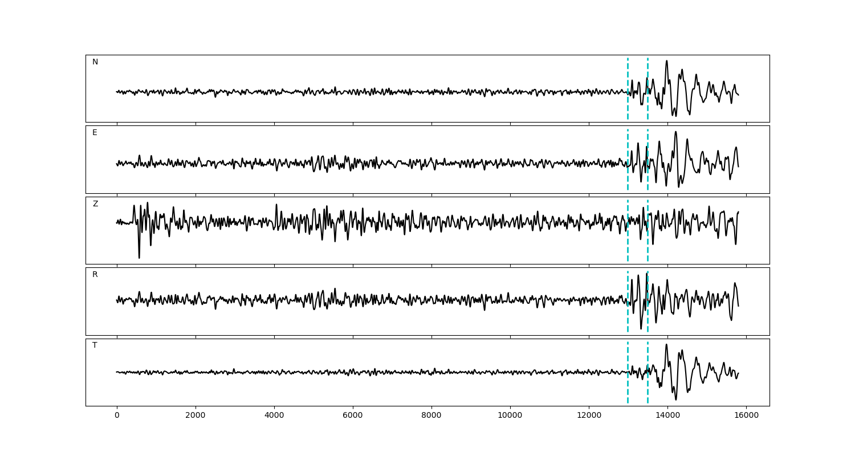Select the 12000 x-axis tick label
855x456 pixels.
(x=589, y=416)
